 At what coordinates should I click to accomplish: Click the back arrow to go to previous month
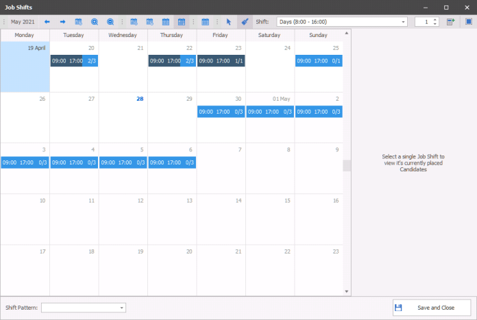(x=47, y=22)
